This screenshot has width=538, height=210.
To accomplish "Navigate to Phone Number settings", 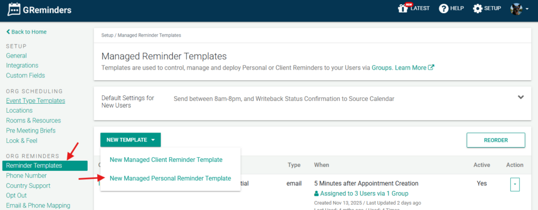I will pyautogui.click(x=26, y=175).
